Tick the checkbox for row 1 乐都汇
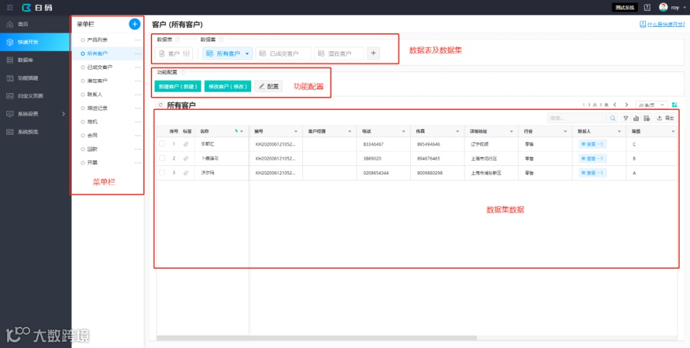The width and height of the screenshot is (690, 348). tap(162, 144)
